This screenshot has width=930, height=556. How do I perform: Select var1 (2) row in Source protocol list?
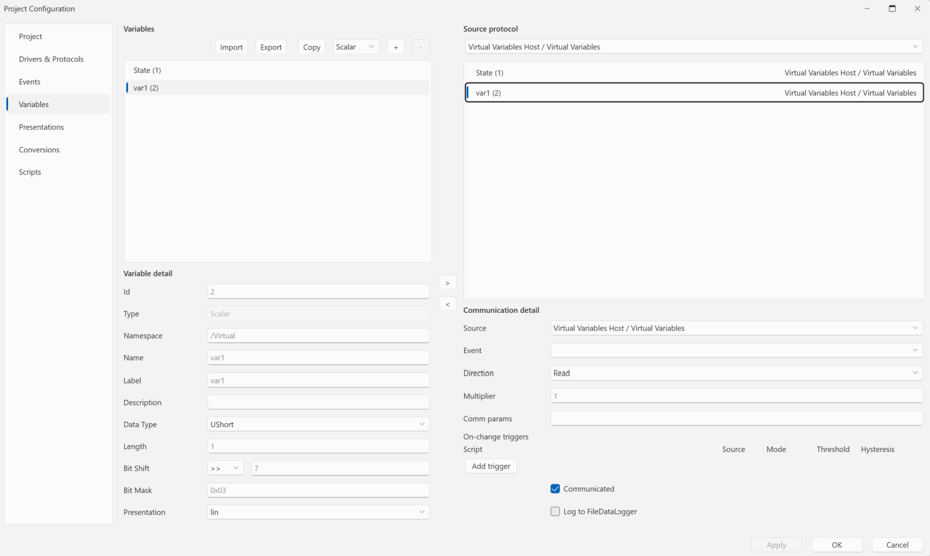[694, 93]
